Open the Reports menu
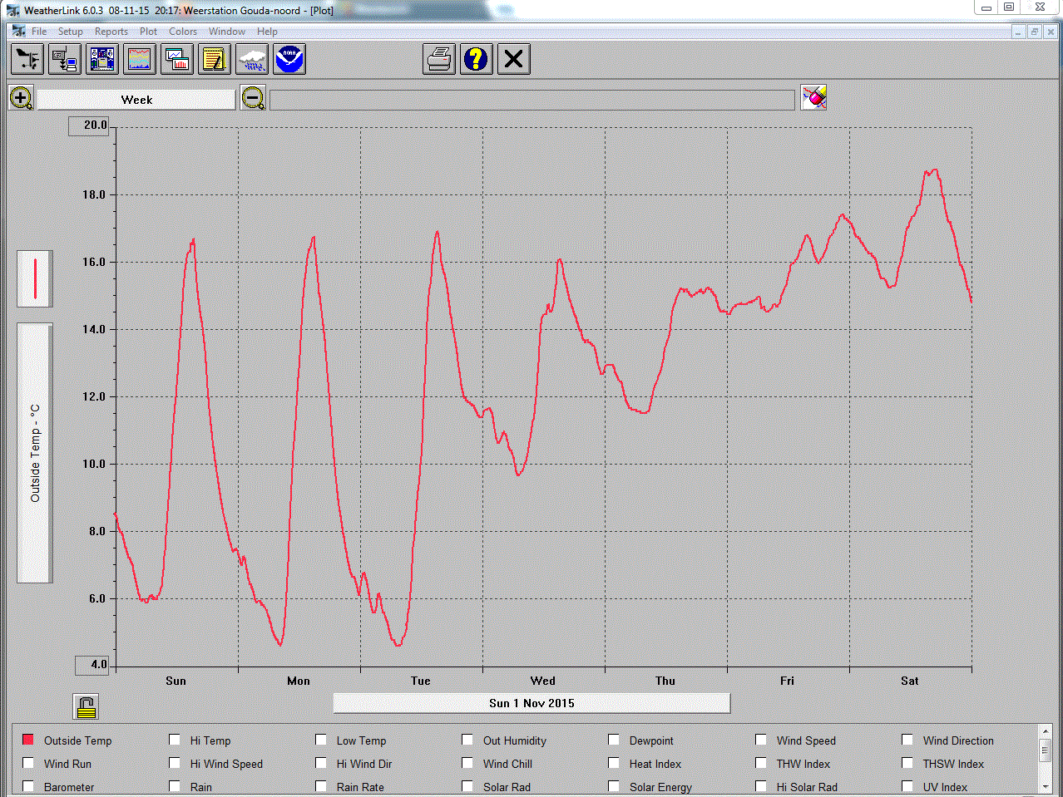The image size is (1063, 797). 111,32
